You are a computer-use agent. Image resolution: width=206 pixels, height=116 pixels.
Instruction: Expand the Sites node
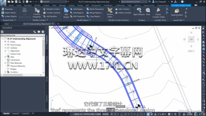pos(5,57)
